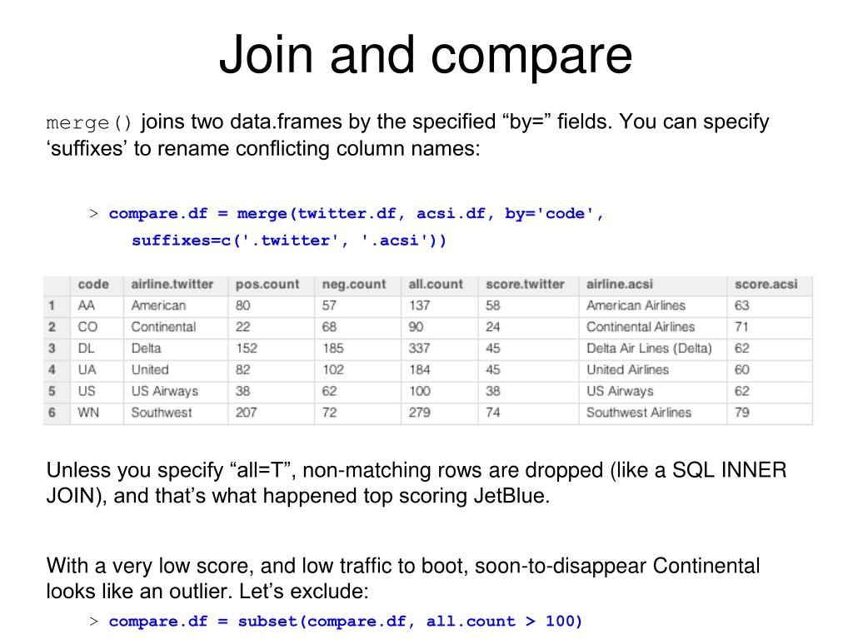
Task: Select the 'airline.twitter' column header
Action: pyautogui.click(x=172, y=285)
